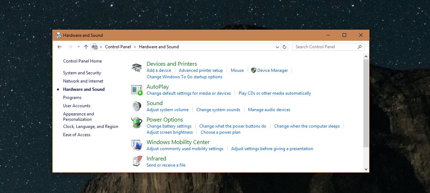Screen dimensions: 430x193
Task: Adjust settings before giving a presentation
Action: [x=272, y=149]
